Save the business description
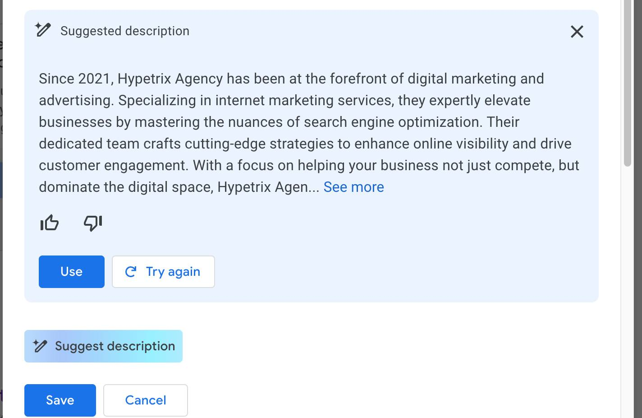642x418 pixels. 60,400
